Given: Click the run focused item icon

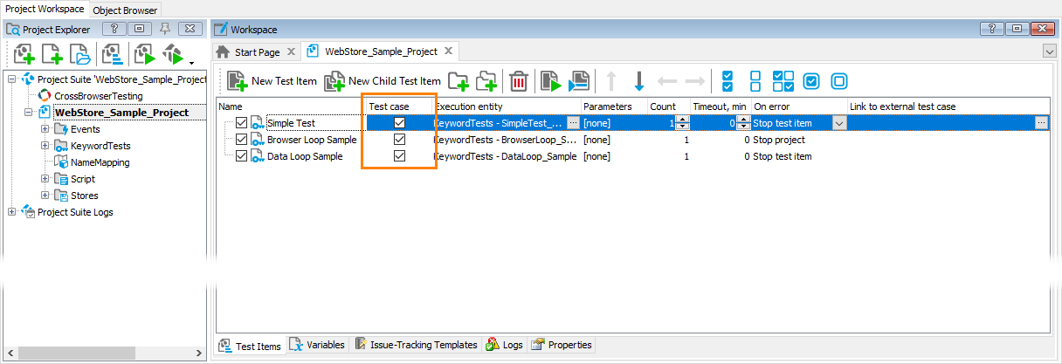Looking at the screenshot, I should pyautogui.click(x=550, y=81).
